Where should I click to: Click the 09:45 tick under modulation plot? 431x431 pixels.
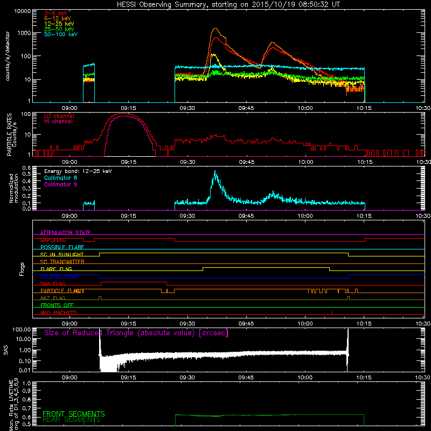[246, 216]
